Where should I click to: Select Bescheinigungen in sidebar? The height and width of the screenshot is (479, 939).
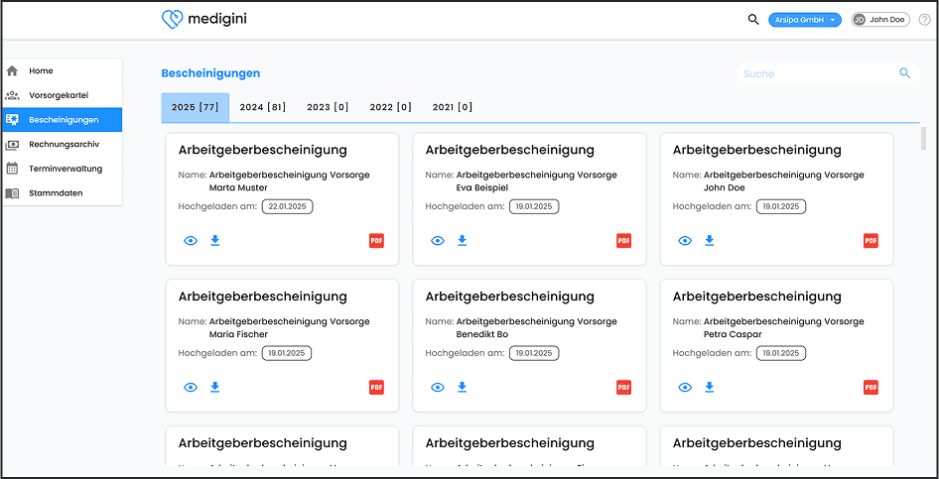tap(63, 120)
